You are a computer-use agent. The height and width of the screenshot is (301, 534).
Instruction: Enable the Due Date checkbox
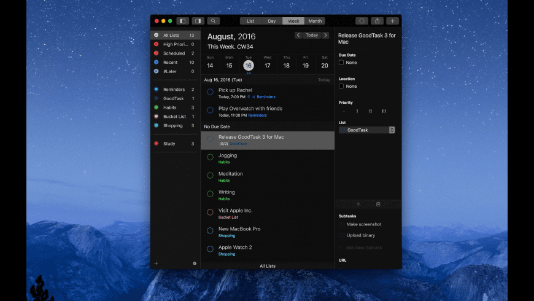tap(342, 63)
